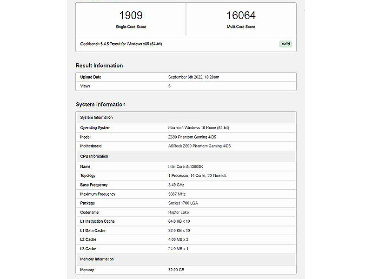This screenshot has width=372, height=279.
Task: Click the Package label
Action: tap(87, 203)
